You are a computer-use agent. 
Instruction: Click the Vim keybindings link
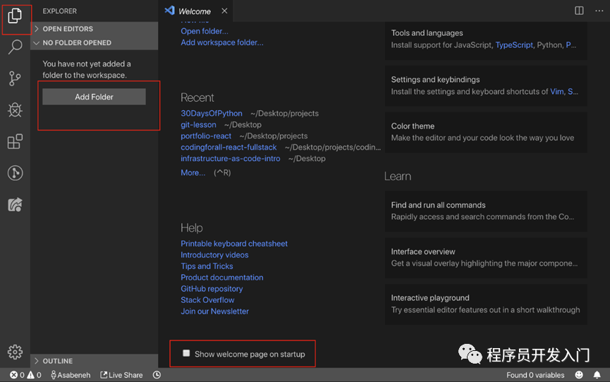pyautogui.click(x=556, y=92)
